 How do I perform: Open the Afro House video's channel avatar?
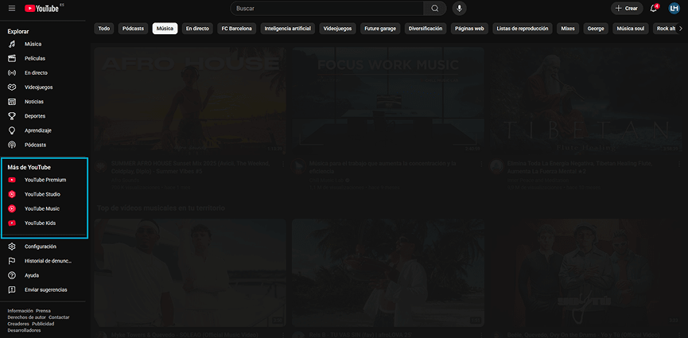[x=101, y=165]
